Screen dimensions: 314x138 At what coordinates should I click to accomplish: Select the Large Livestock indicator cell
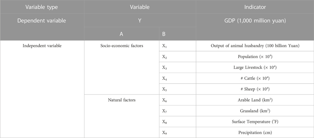click(255, 67)
